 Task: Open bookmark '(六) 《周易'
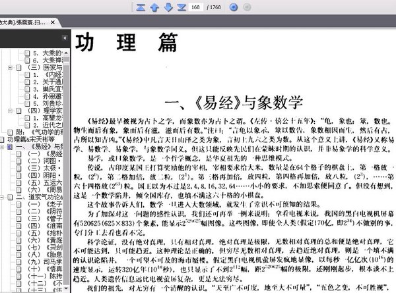coord(45,190)
